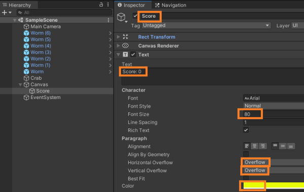Select left horizontal alignment icon
This screenshot has height=192, width=304.
point(247,146)
